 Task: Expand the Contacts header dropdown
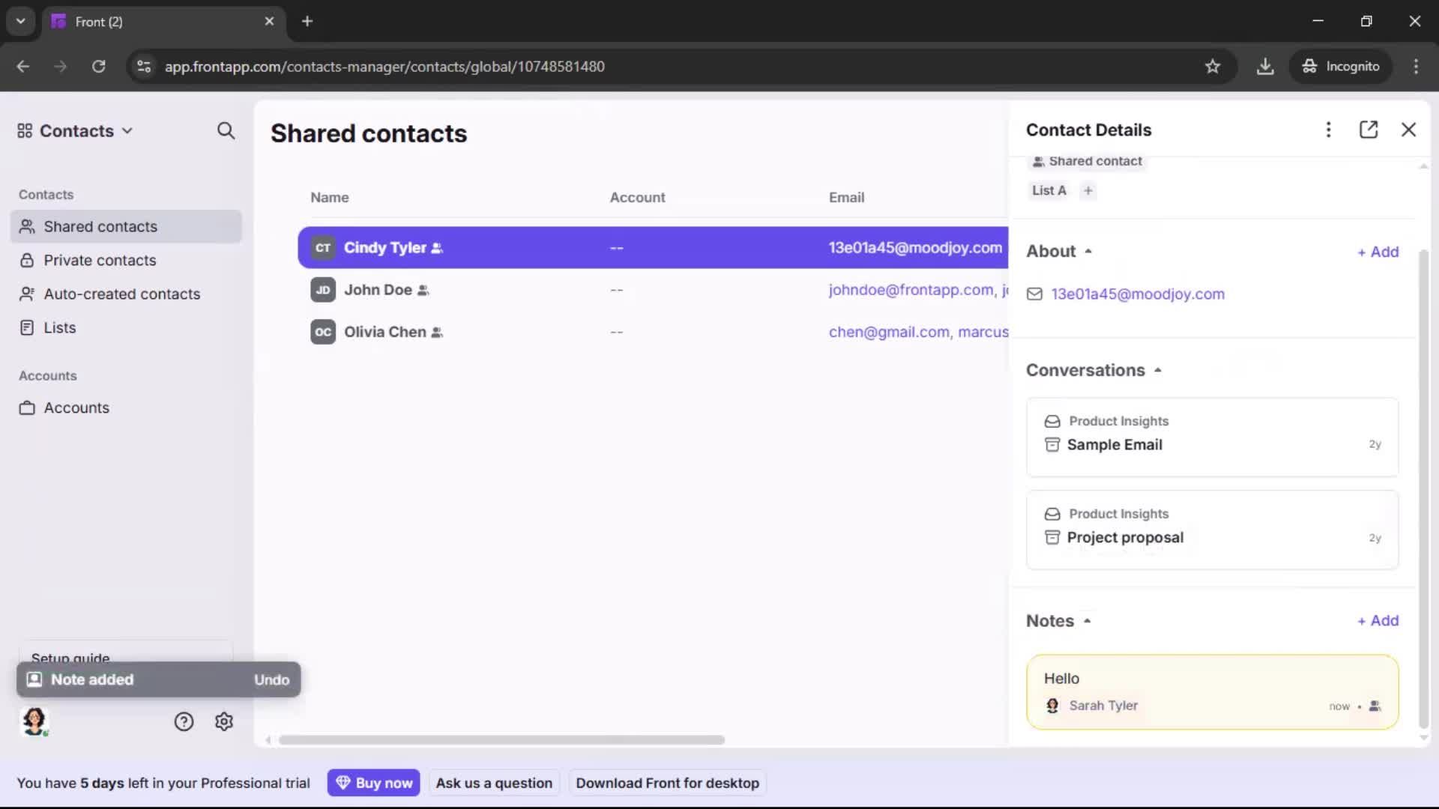(127, 130)
